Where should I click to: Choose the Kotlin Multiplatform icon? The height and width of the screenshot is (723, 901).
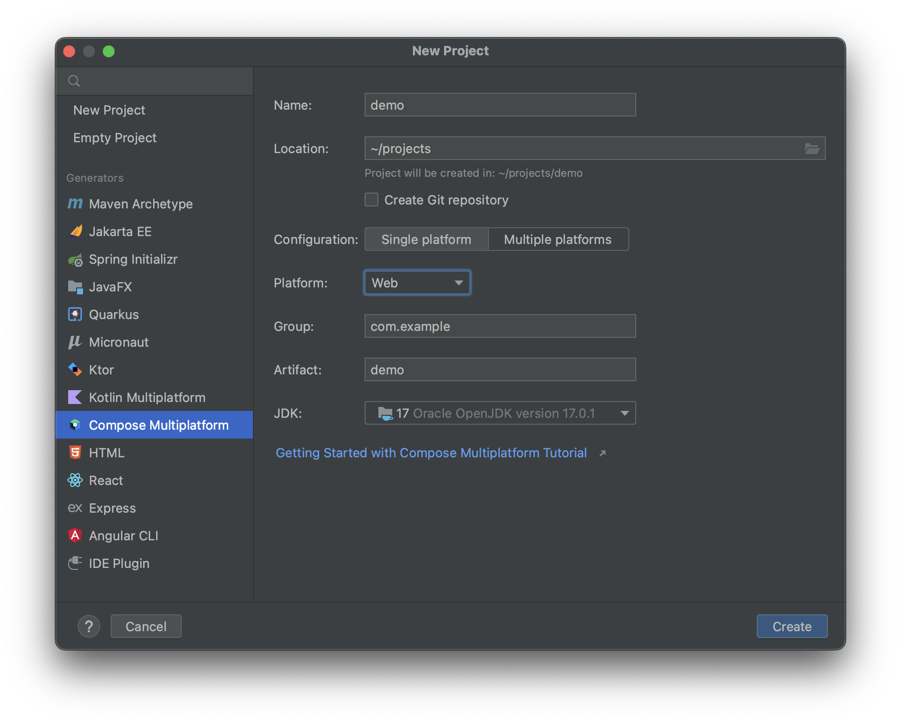tap(75, 397)
